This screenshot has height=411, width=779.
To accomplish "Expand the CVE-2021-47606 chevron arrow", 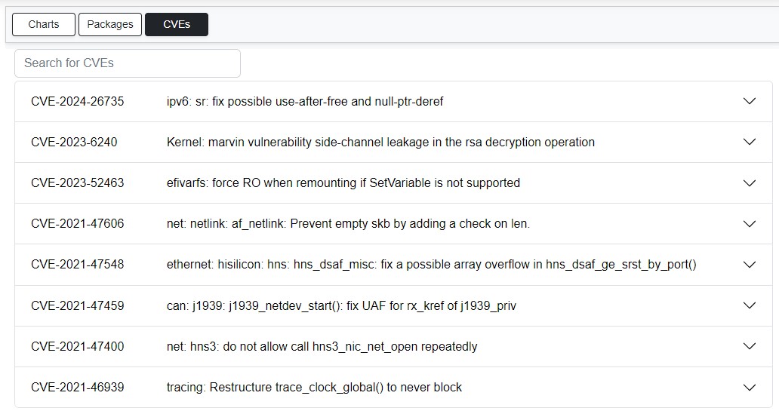I will pyautogui.click(x=749, y=223).
